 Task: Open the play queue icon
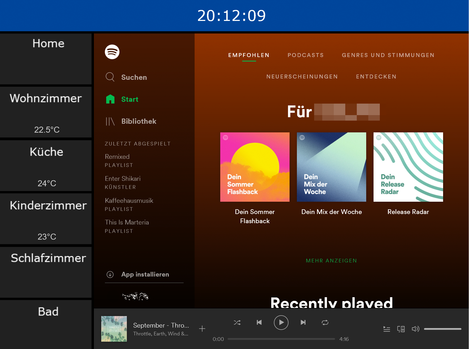click(x=387, y=329)
